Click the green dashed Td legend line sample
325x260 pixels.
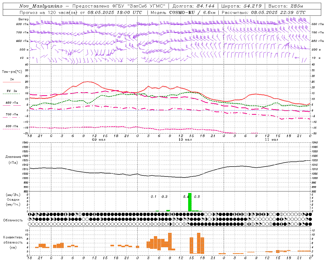point(11,94)
